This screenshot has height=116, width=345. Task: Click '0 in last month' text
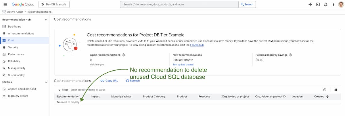[x=183, y=60]
